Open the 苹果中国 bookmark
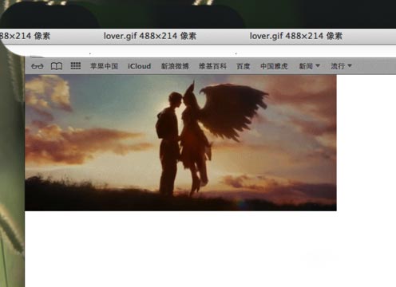Viewport: 396px width, 287px height. click(104, 66)
